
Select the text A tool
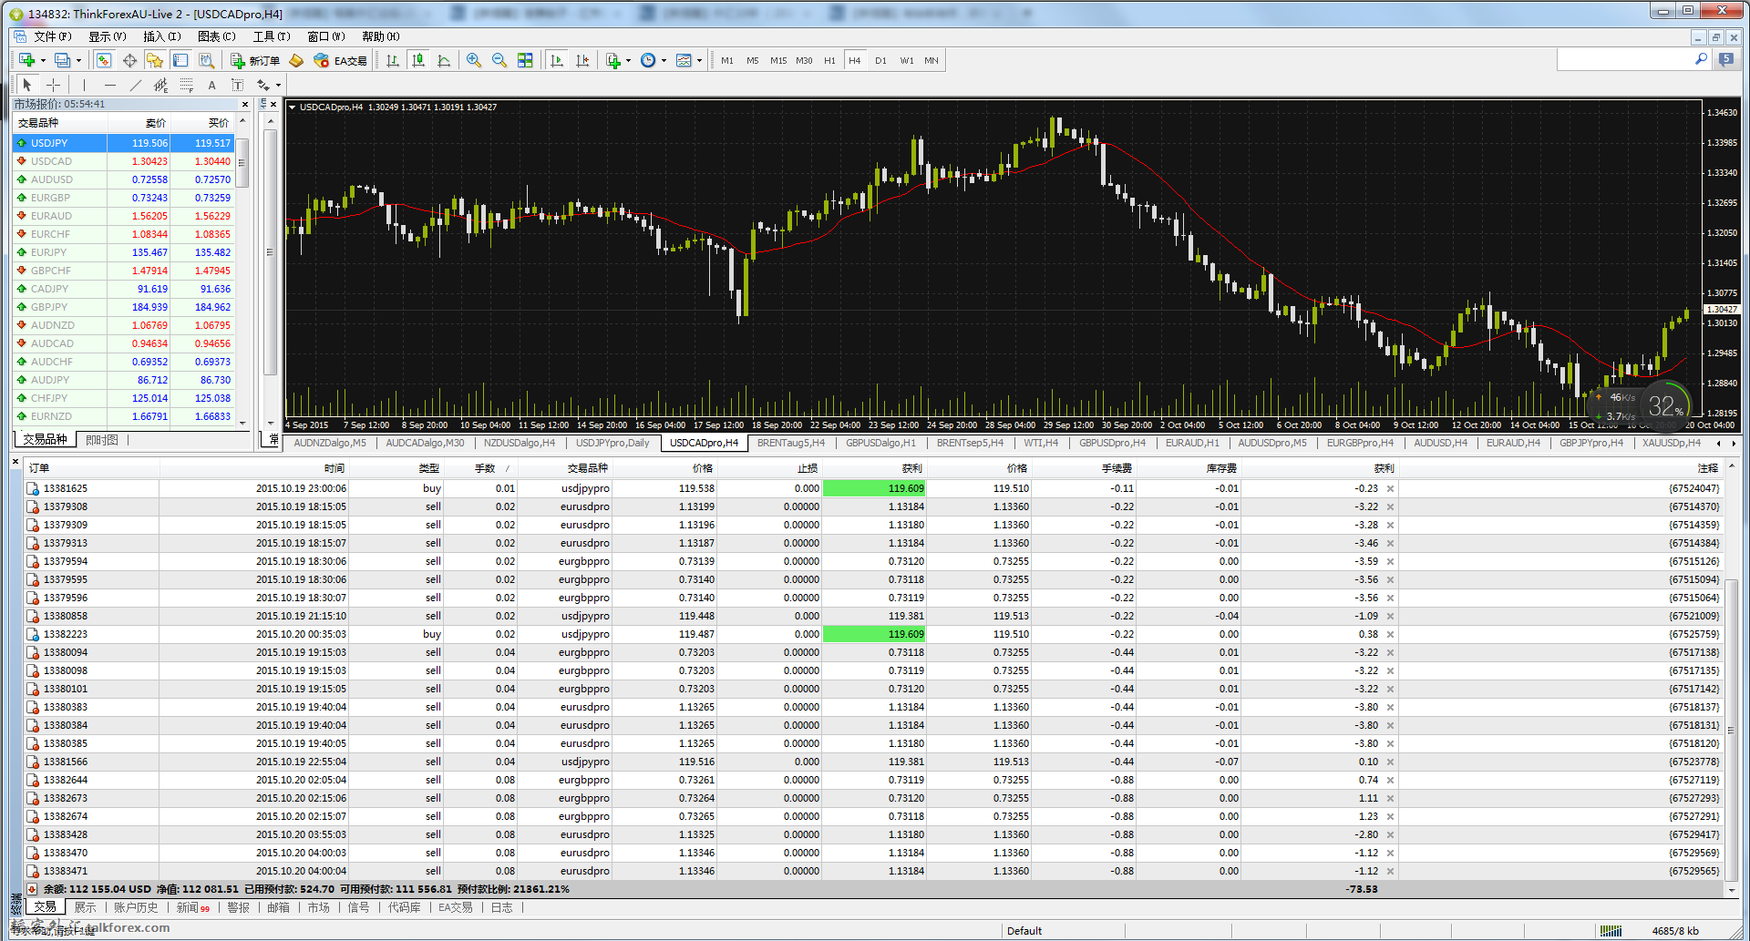pos(211,85)
